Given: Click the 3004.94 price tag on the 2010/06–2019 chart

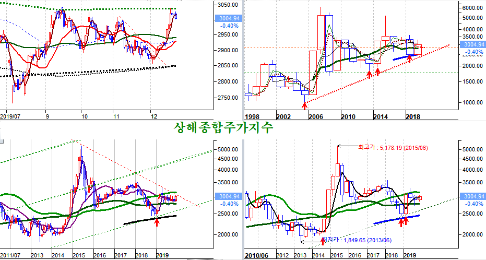Looking at the screenshot, I should pyautogui.click(x=473, y=196).
